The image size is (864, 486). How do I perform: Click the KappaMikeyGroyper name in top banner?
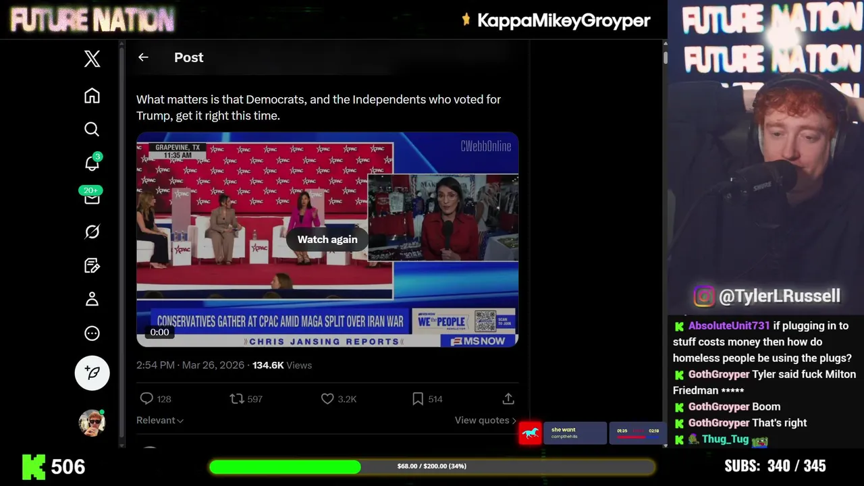(564, 20)
